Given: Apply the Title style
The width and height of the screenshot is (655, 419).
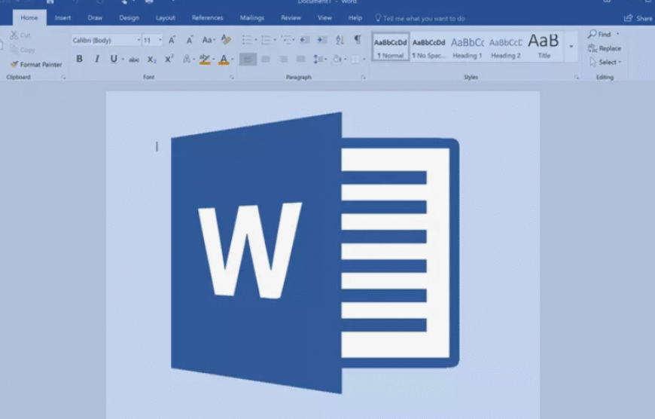Looking at the screenshot, I should point(544,47).
